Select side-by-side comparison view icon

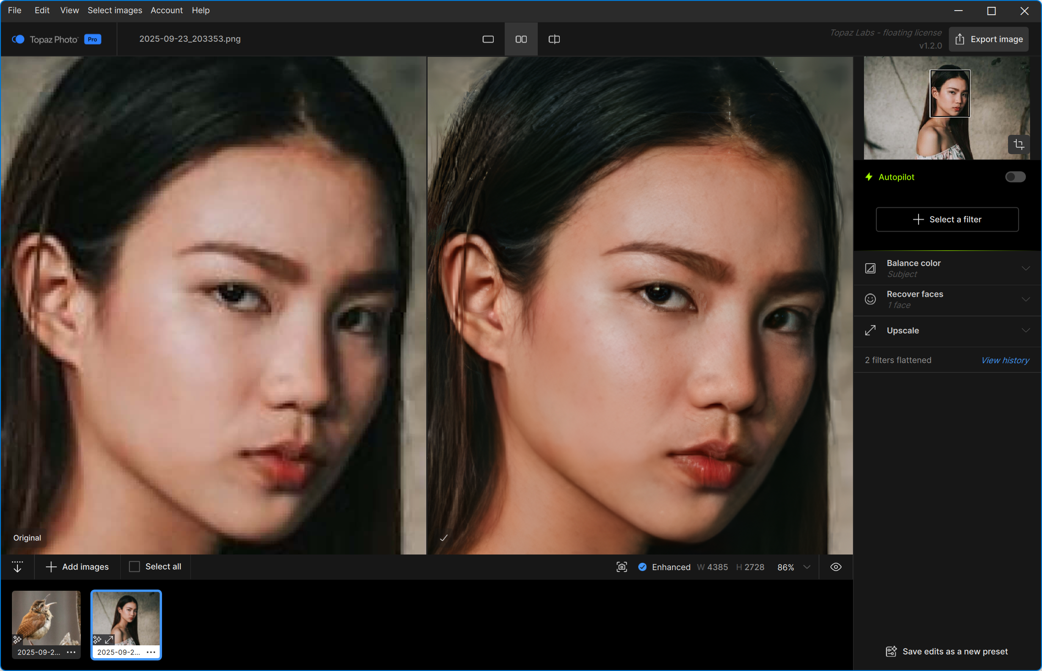pos(521,39)
